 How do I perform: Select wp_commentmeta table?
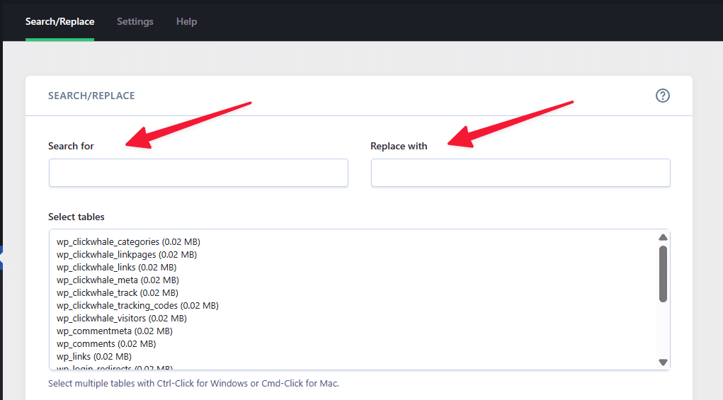tap(114, 331)
